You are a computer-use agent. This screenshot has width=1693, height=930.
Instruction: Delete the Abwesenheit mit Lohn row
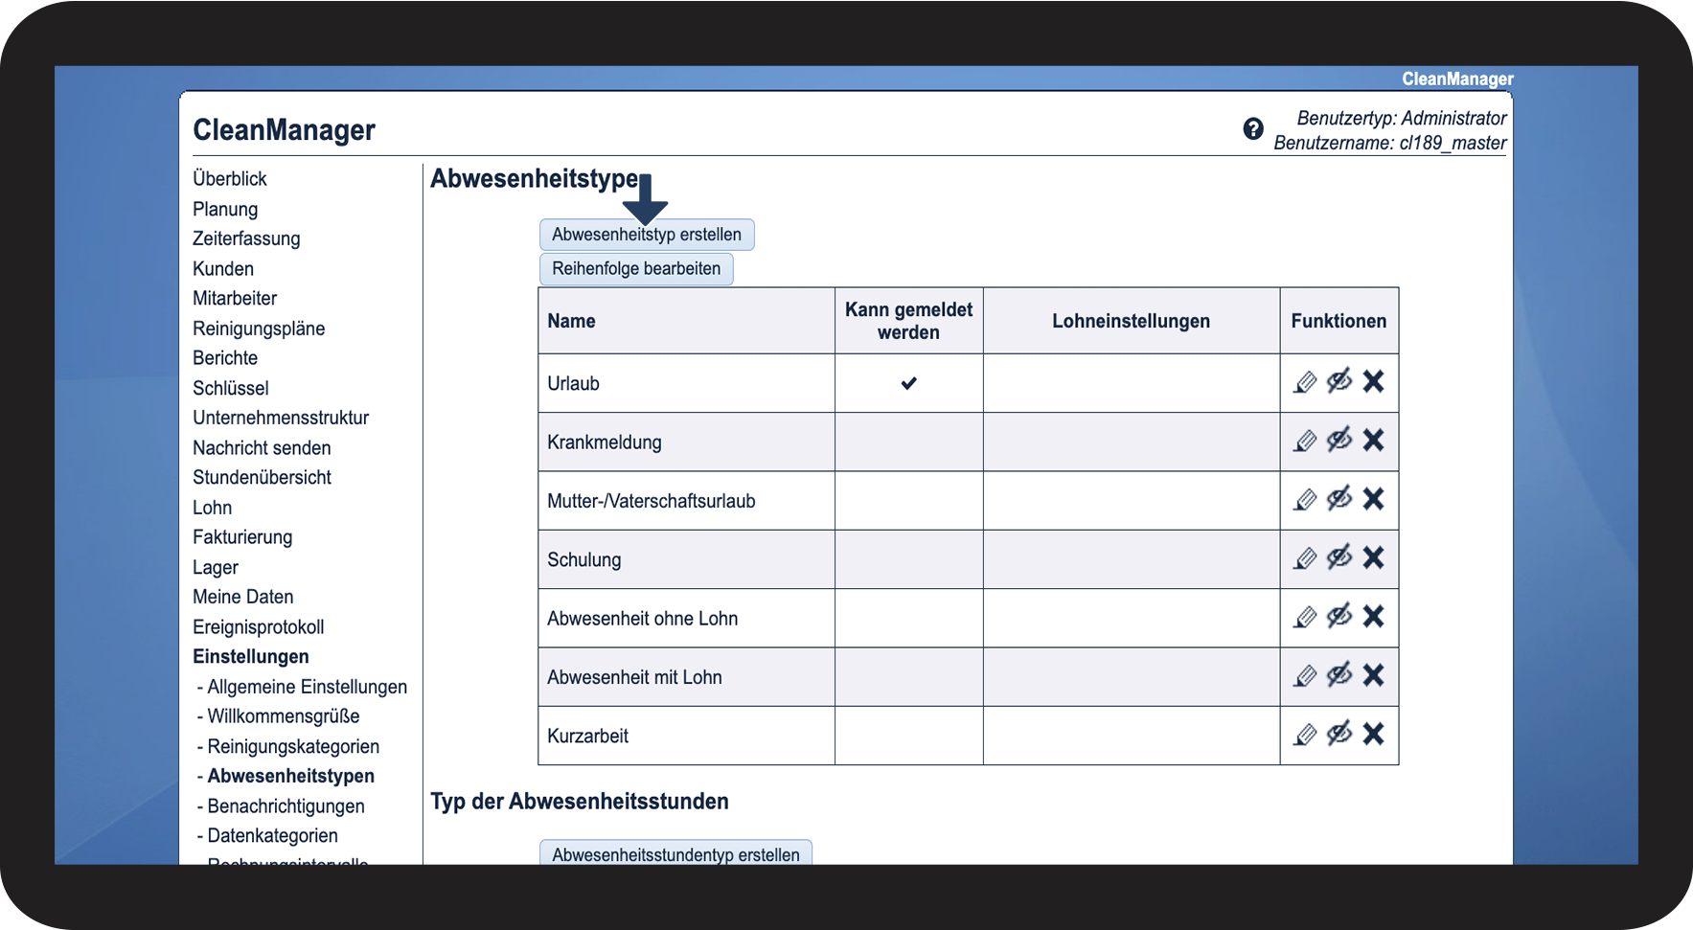(x=1373, y=675)
